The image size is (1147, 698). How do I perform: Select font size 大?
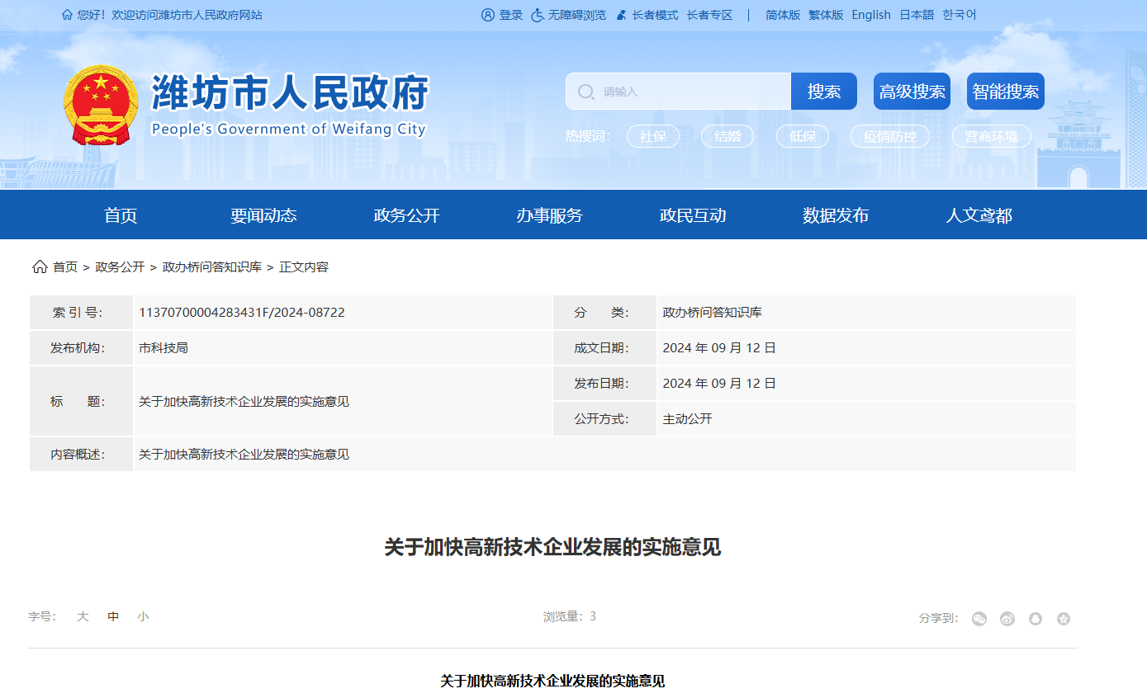pyautogui.click(x=82, y=616)
